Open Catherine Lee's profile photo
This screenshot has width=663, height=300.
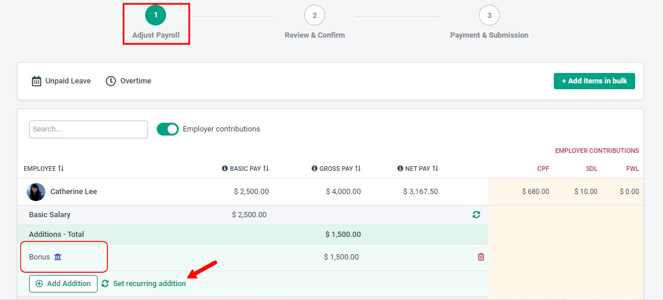click(x=36, y=192)
